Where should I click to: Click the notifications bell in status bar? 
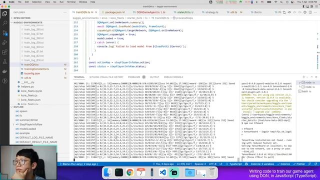tap(315, 164)
